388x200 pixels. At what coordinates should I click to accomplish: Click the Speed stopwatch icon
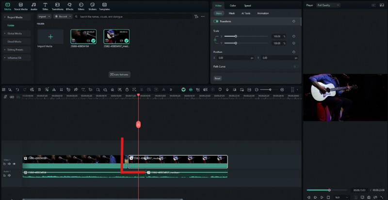pos(127,90)
